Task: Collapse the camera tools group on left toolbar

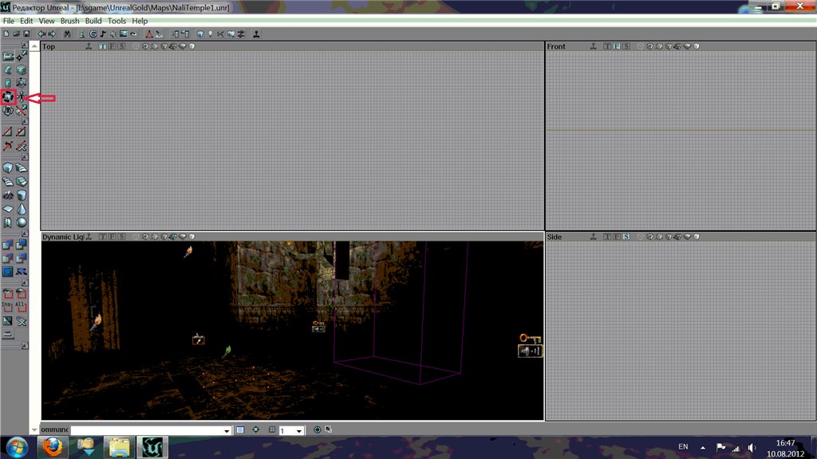Action: (x=25, y=45)
